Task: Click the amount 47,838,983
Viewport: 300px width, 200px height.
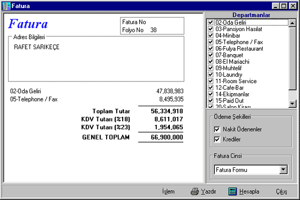Action: 170,91
